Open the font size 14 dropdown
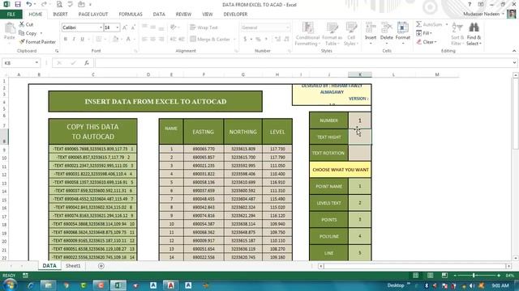 [x=117, y=27]
